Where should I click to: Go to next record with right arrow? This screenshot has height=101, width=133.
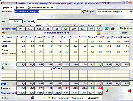point(49,98)
